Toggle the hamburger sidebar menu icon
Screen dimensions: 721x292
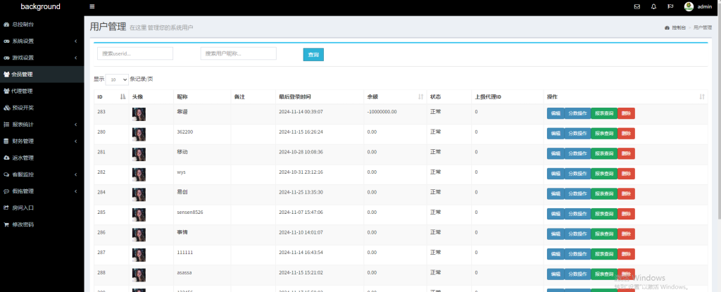(x=92, y=7)
